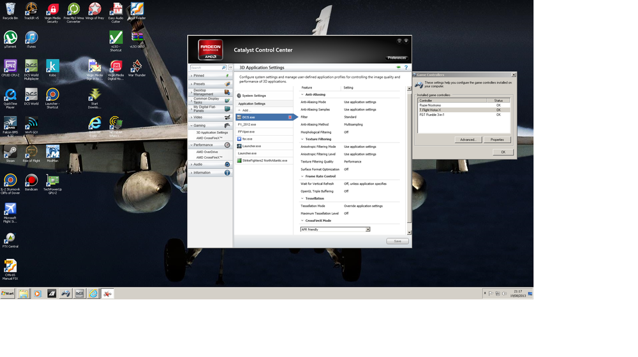Click the Tessellation Mode setting value

(x=364, y=206)
